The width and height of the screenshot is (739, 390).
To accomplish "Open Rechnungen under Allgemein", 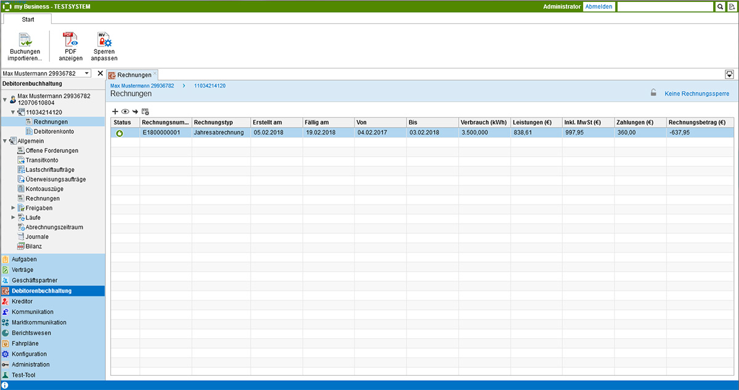I will tap(42, 198).
